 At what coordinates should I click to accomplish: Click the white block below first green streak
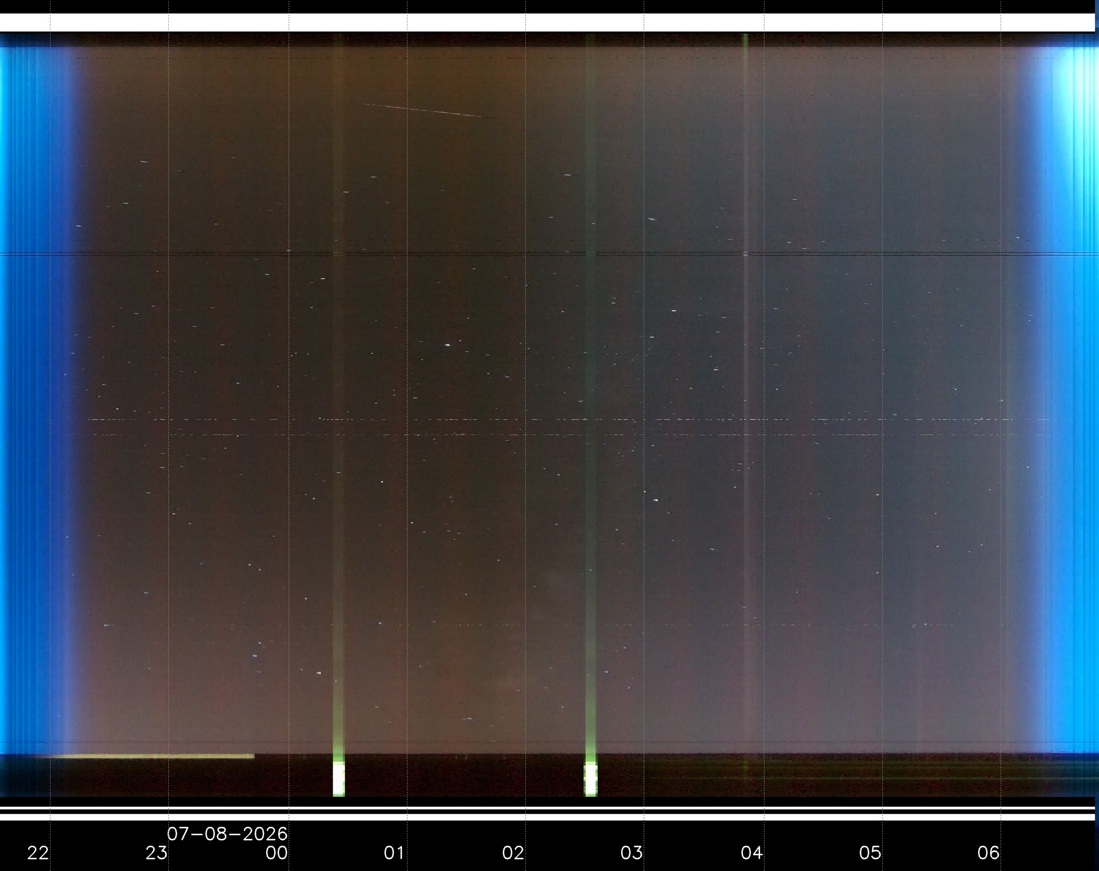point(339,779)
